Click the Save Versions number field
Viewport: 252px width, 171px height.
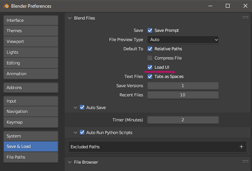point(183,86)
